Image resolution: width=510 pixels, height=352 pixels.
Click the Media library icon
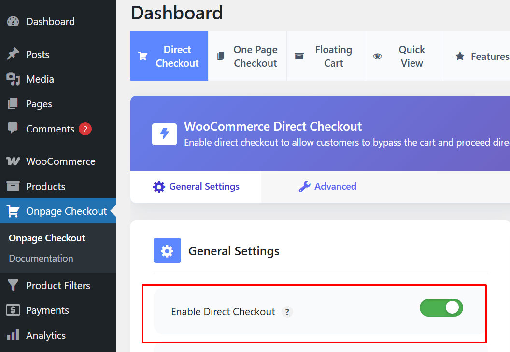[13, 79]
